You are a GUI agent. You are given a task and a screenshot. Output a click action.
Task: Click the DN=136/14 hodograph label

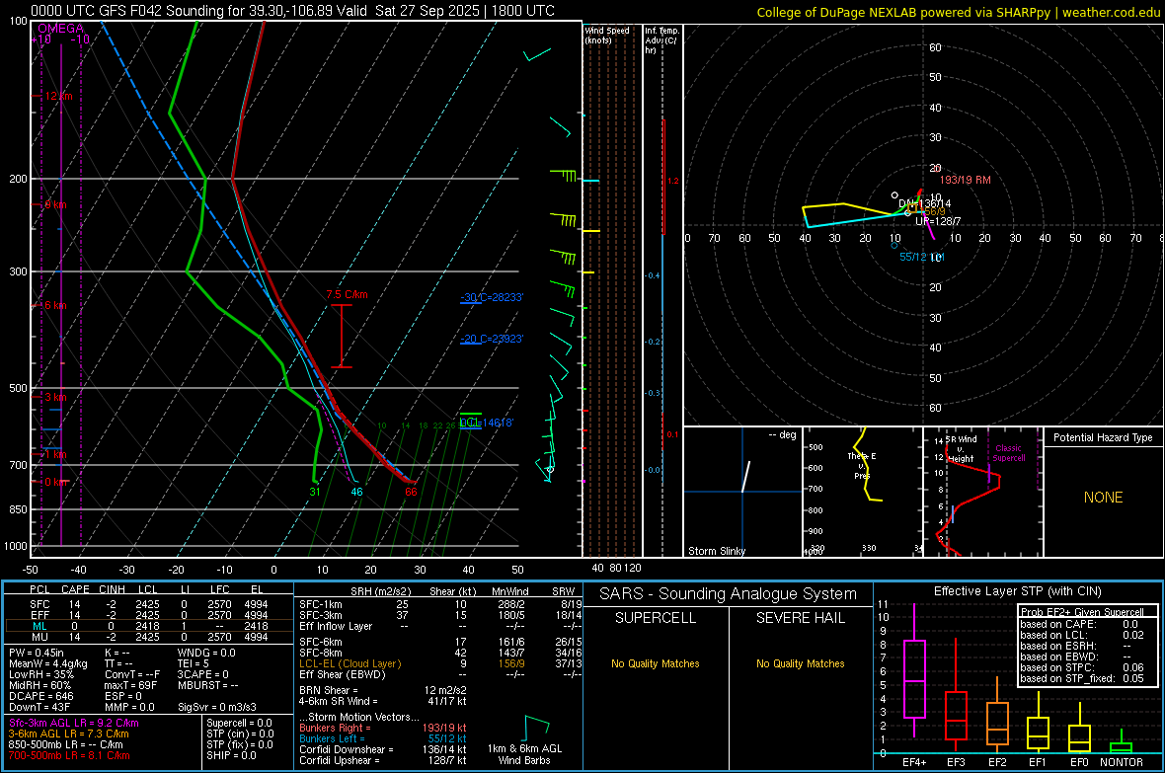pyautogui.click(x=924, y=203)
